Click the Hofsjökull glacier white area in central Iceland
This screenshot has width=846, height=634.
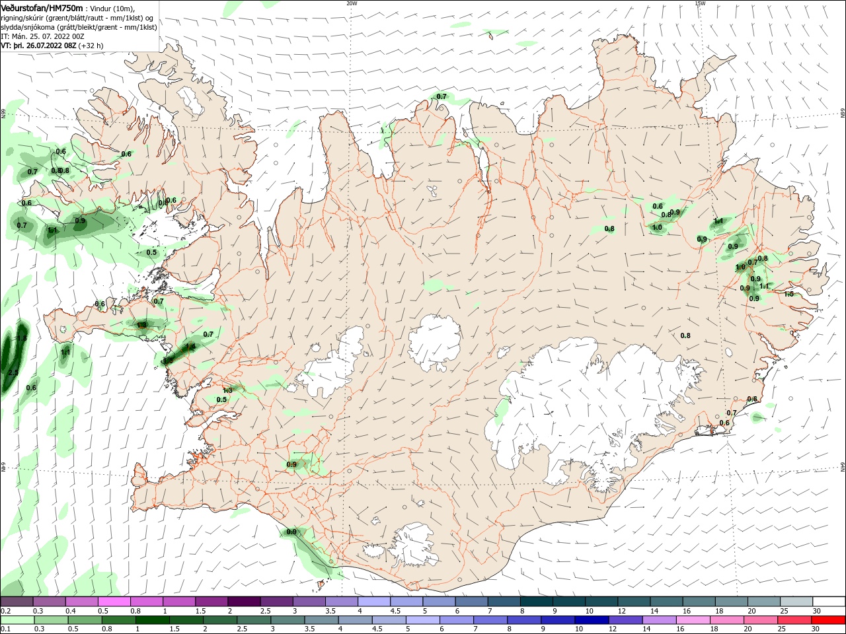point(434,343)
